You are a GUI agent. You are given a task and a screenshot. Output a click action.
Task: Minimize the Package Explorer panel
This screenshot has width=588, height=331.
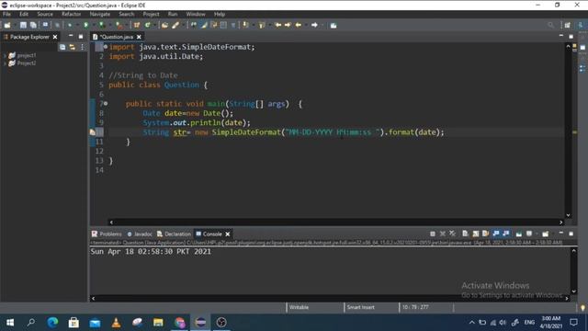(71, 36)
